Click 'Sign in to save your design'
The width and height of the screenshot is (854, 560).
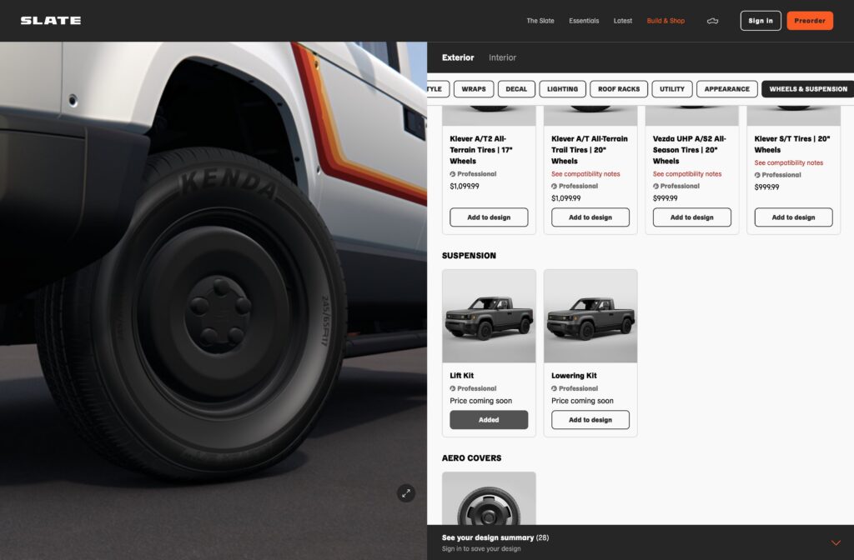[481, 548]
